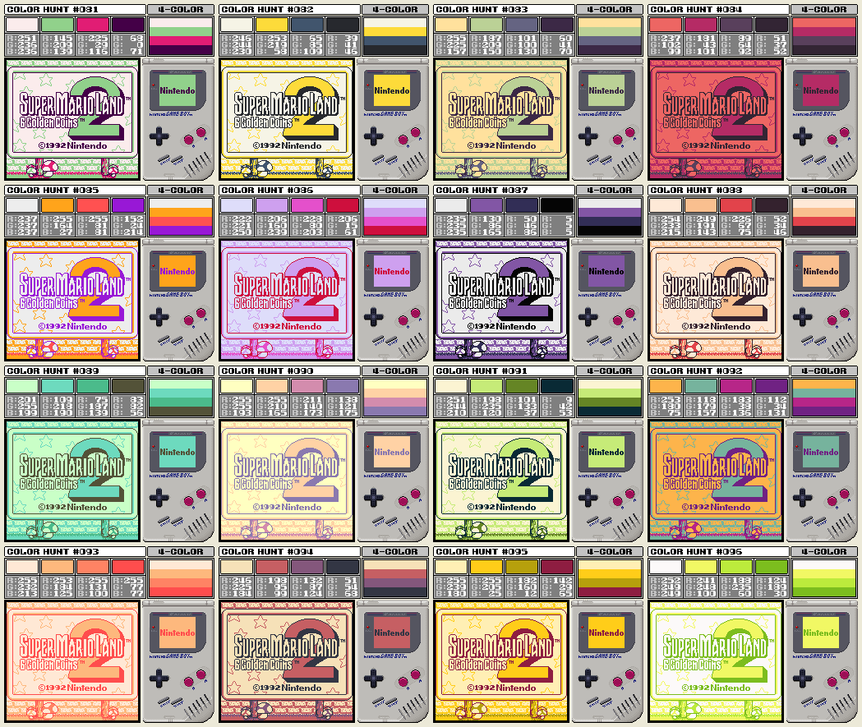Viewport: 862px width, 727px height.
Task: Choose the purple swatch in Color Hunt #085
Action: (128, 205)
